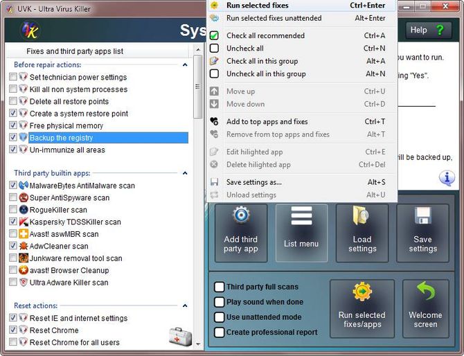Click the Load settings button
This screenshot has width=464, height=356.
point(362,233)
